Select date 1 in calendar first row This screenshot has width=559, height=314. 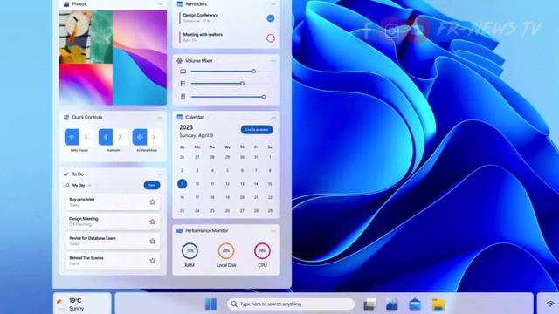point(270,157)
